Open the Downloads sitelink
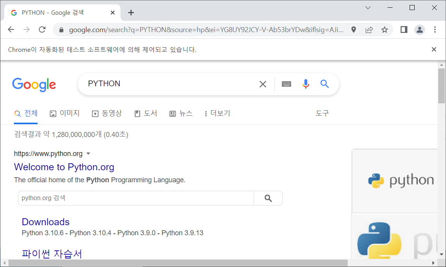Viewport: 446px width, 267px height. coord(46,222)
